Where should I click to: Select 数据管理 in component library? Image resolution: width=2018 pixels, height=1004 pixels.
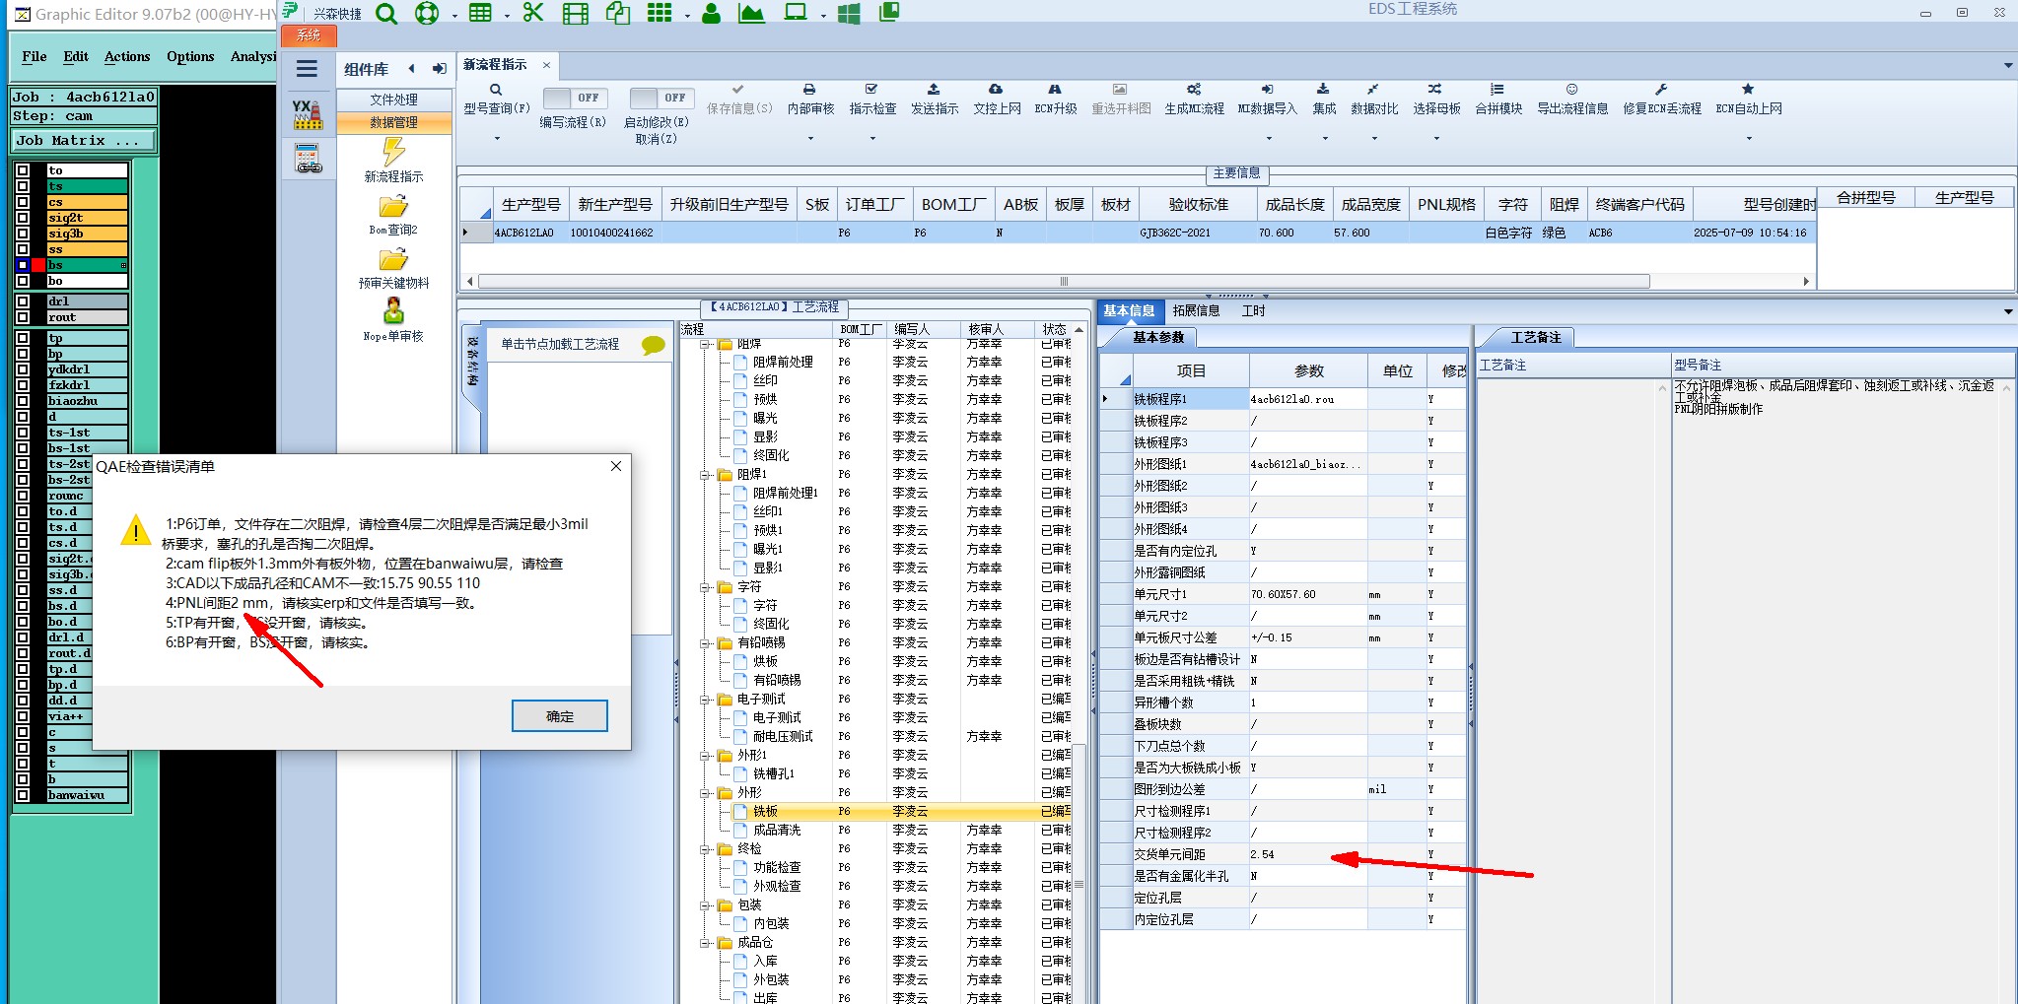pyautogui.click(x=394, y=122)
